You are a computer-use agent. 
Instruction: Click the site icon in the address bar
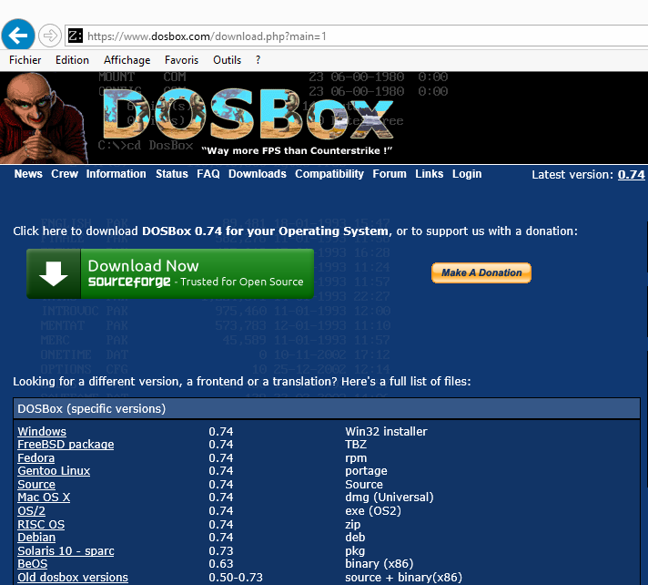point(76,36)
